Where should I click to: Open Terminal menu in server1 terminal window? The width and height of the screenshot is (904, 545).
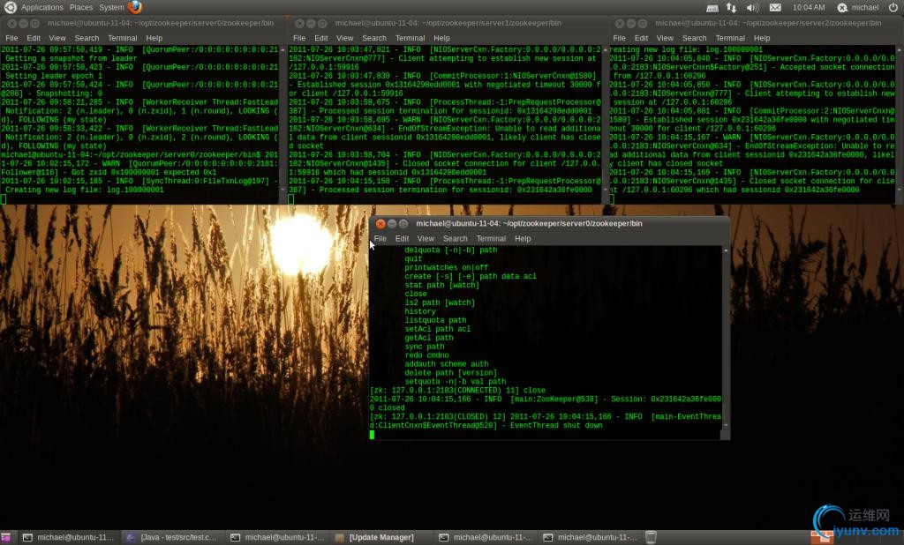tap(410, 38)
